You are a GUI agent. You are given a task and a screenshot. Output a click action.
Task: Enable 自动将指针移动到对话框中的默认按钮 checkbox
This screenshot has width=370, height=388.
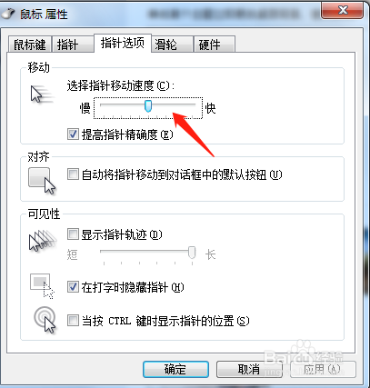pos(73,174)
